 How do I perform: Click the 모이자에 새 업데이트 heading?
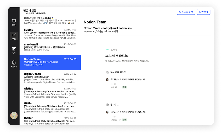coord(117,56)
